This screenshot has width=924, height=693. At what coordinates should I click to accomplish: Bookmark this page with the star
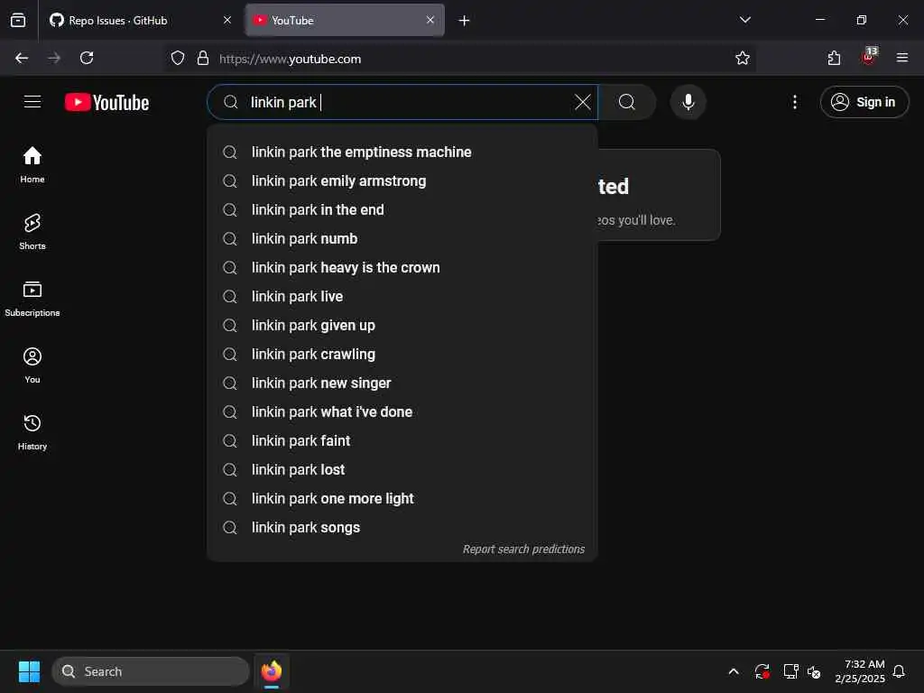[x=742, y=58]
